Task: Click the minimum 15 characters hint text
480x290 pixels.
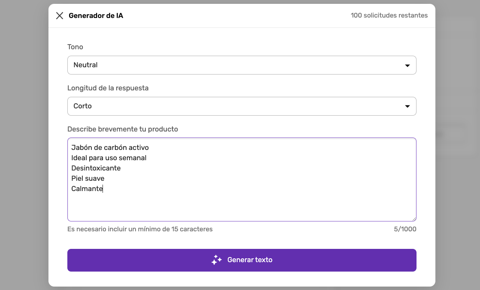Action: (140, 229)
